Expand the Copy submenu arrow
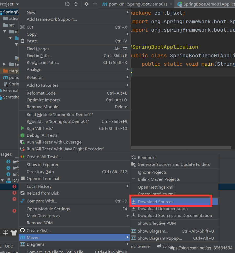235x253 pixels. [x=128, y=34]
